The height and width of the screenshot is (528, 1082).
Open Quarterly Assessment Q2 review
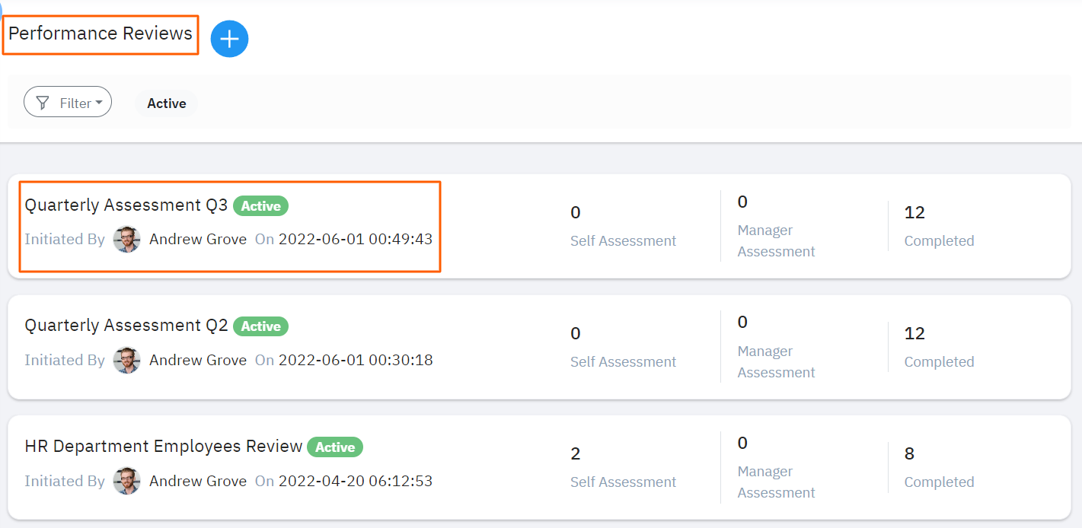point(126,326)
